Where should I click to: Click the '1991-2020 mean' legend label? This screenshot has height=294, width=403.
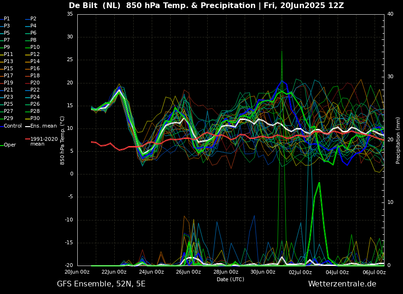[x=44, y=142]
